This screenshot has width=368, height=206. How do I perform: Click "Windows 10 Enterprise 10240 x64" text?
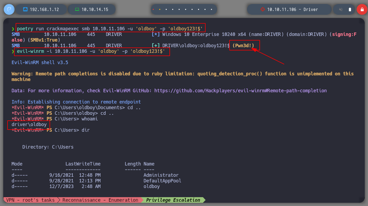click(x=204, y=34)
